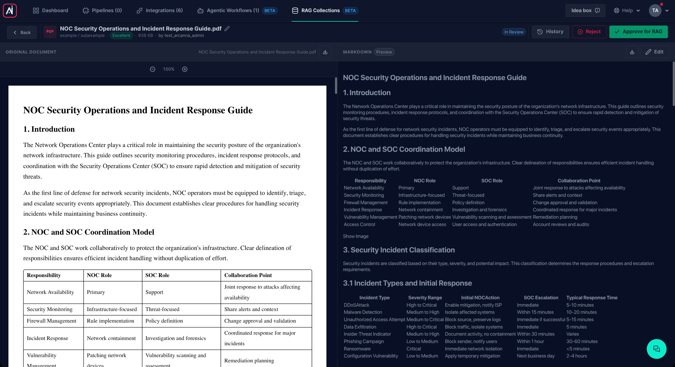This screenshot has height=367, width=675.
Task: Click the '1. Introduction' markdown heading
Action: [367, 92]
